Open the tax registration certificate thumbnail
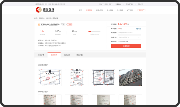Viewport: 180px width, 107px height. coord(50,77)
